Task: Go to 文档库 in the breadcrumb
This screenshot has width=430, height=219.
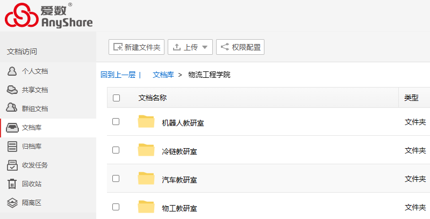Action: click(163, 75)
